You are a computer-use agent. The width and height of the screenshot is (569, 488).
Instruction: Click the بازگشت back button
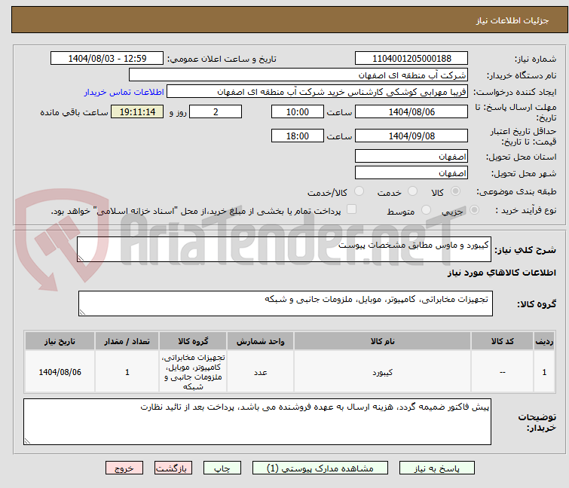[x=173, y=468]
